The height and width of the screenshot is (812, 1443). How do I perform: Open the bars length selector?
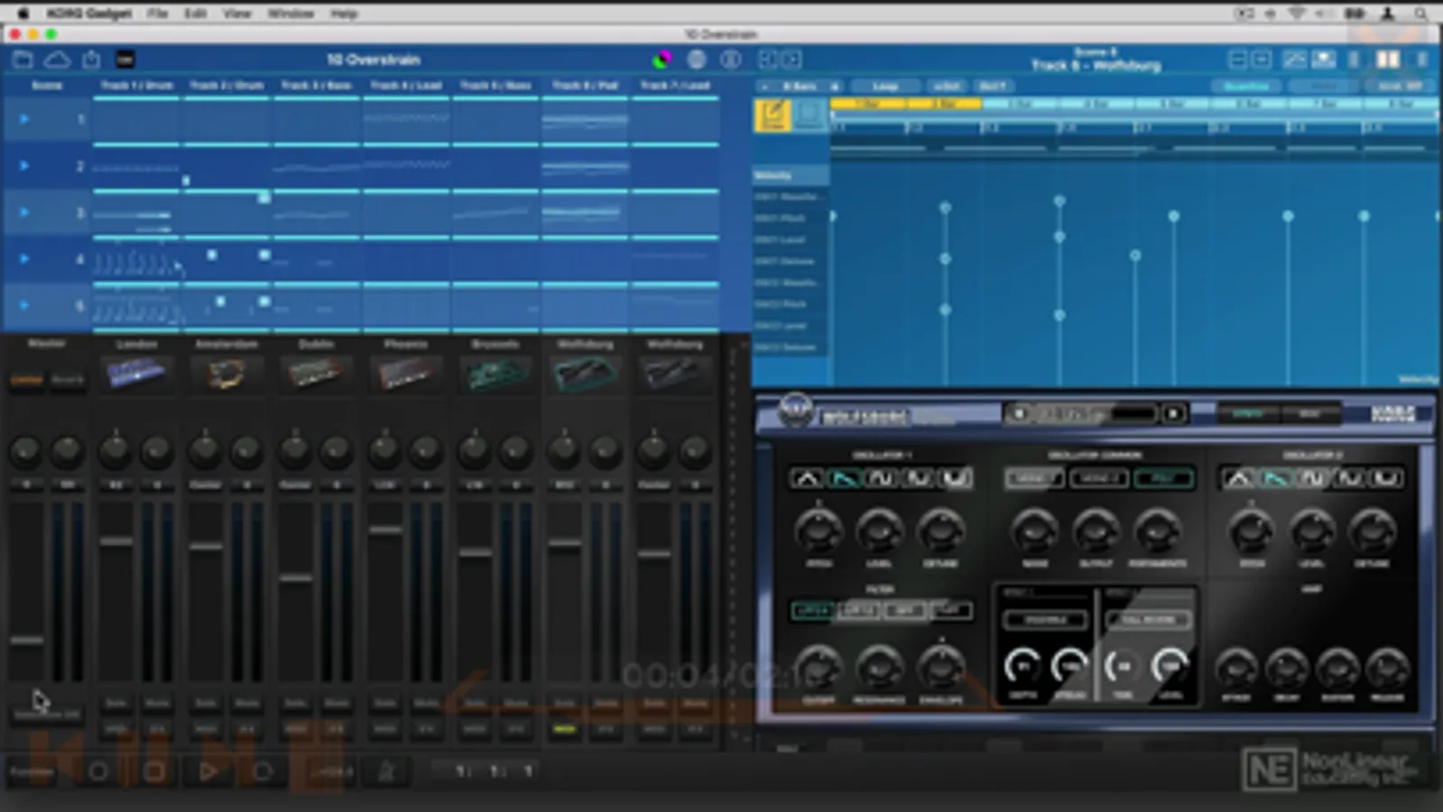coord(799,87)
